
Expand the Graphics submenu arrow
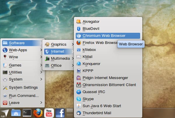coord(73,45)
